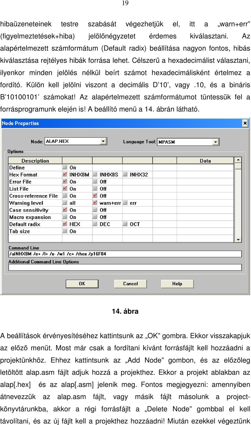Close the Node Properties dialog
The image size is (251, 425).
click(x=245, y=123)
